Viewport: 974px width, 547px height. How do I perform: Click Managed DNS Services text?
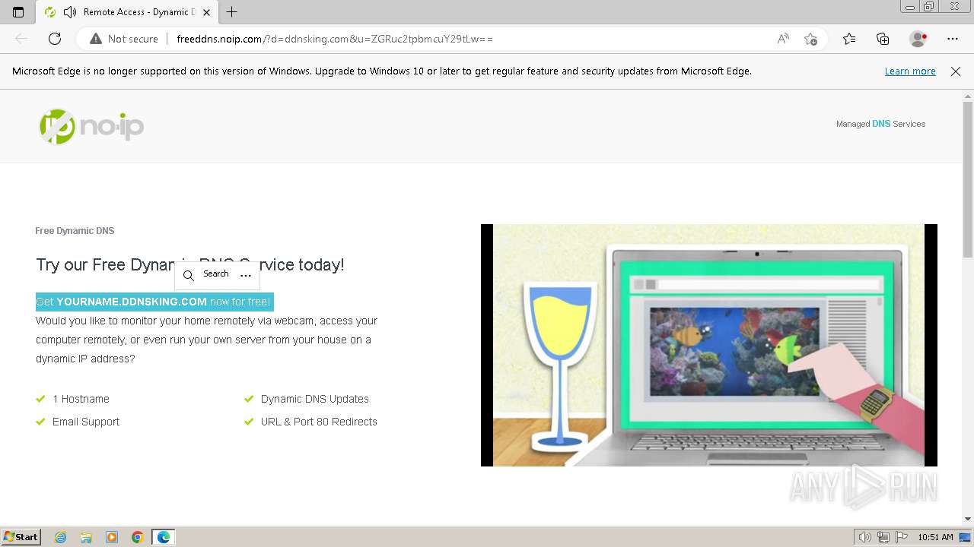pos(880,124)
